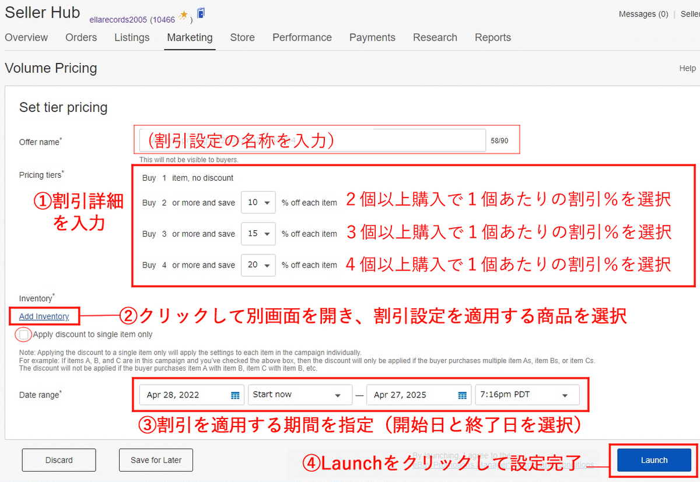Open the Store tab
Viewport: 700px width, 482px height.
(242, 37)
